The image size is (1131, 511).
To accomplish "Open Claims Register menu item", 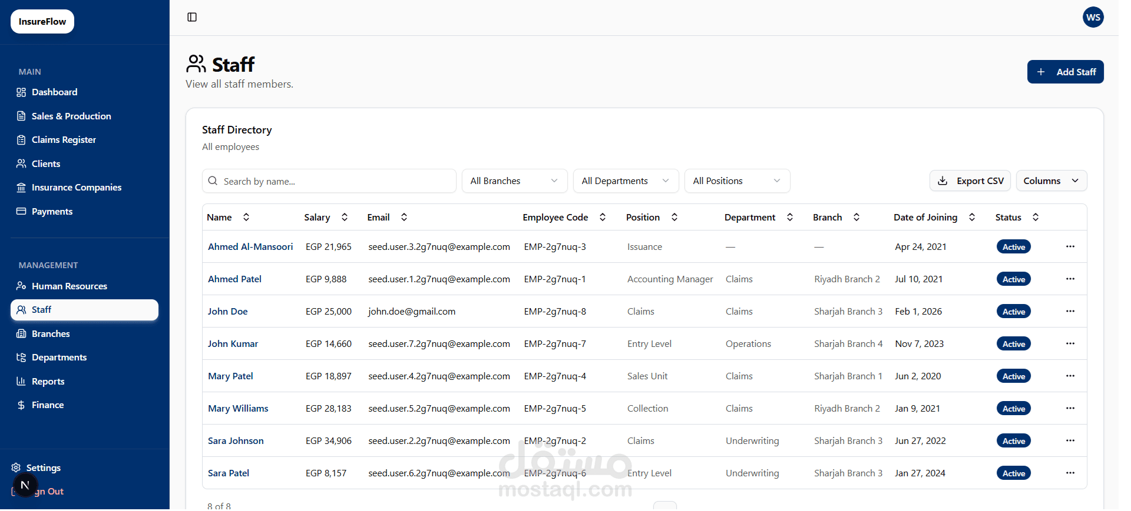I will click(64, 140).
